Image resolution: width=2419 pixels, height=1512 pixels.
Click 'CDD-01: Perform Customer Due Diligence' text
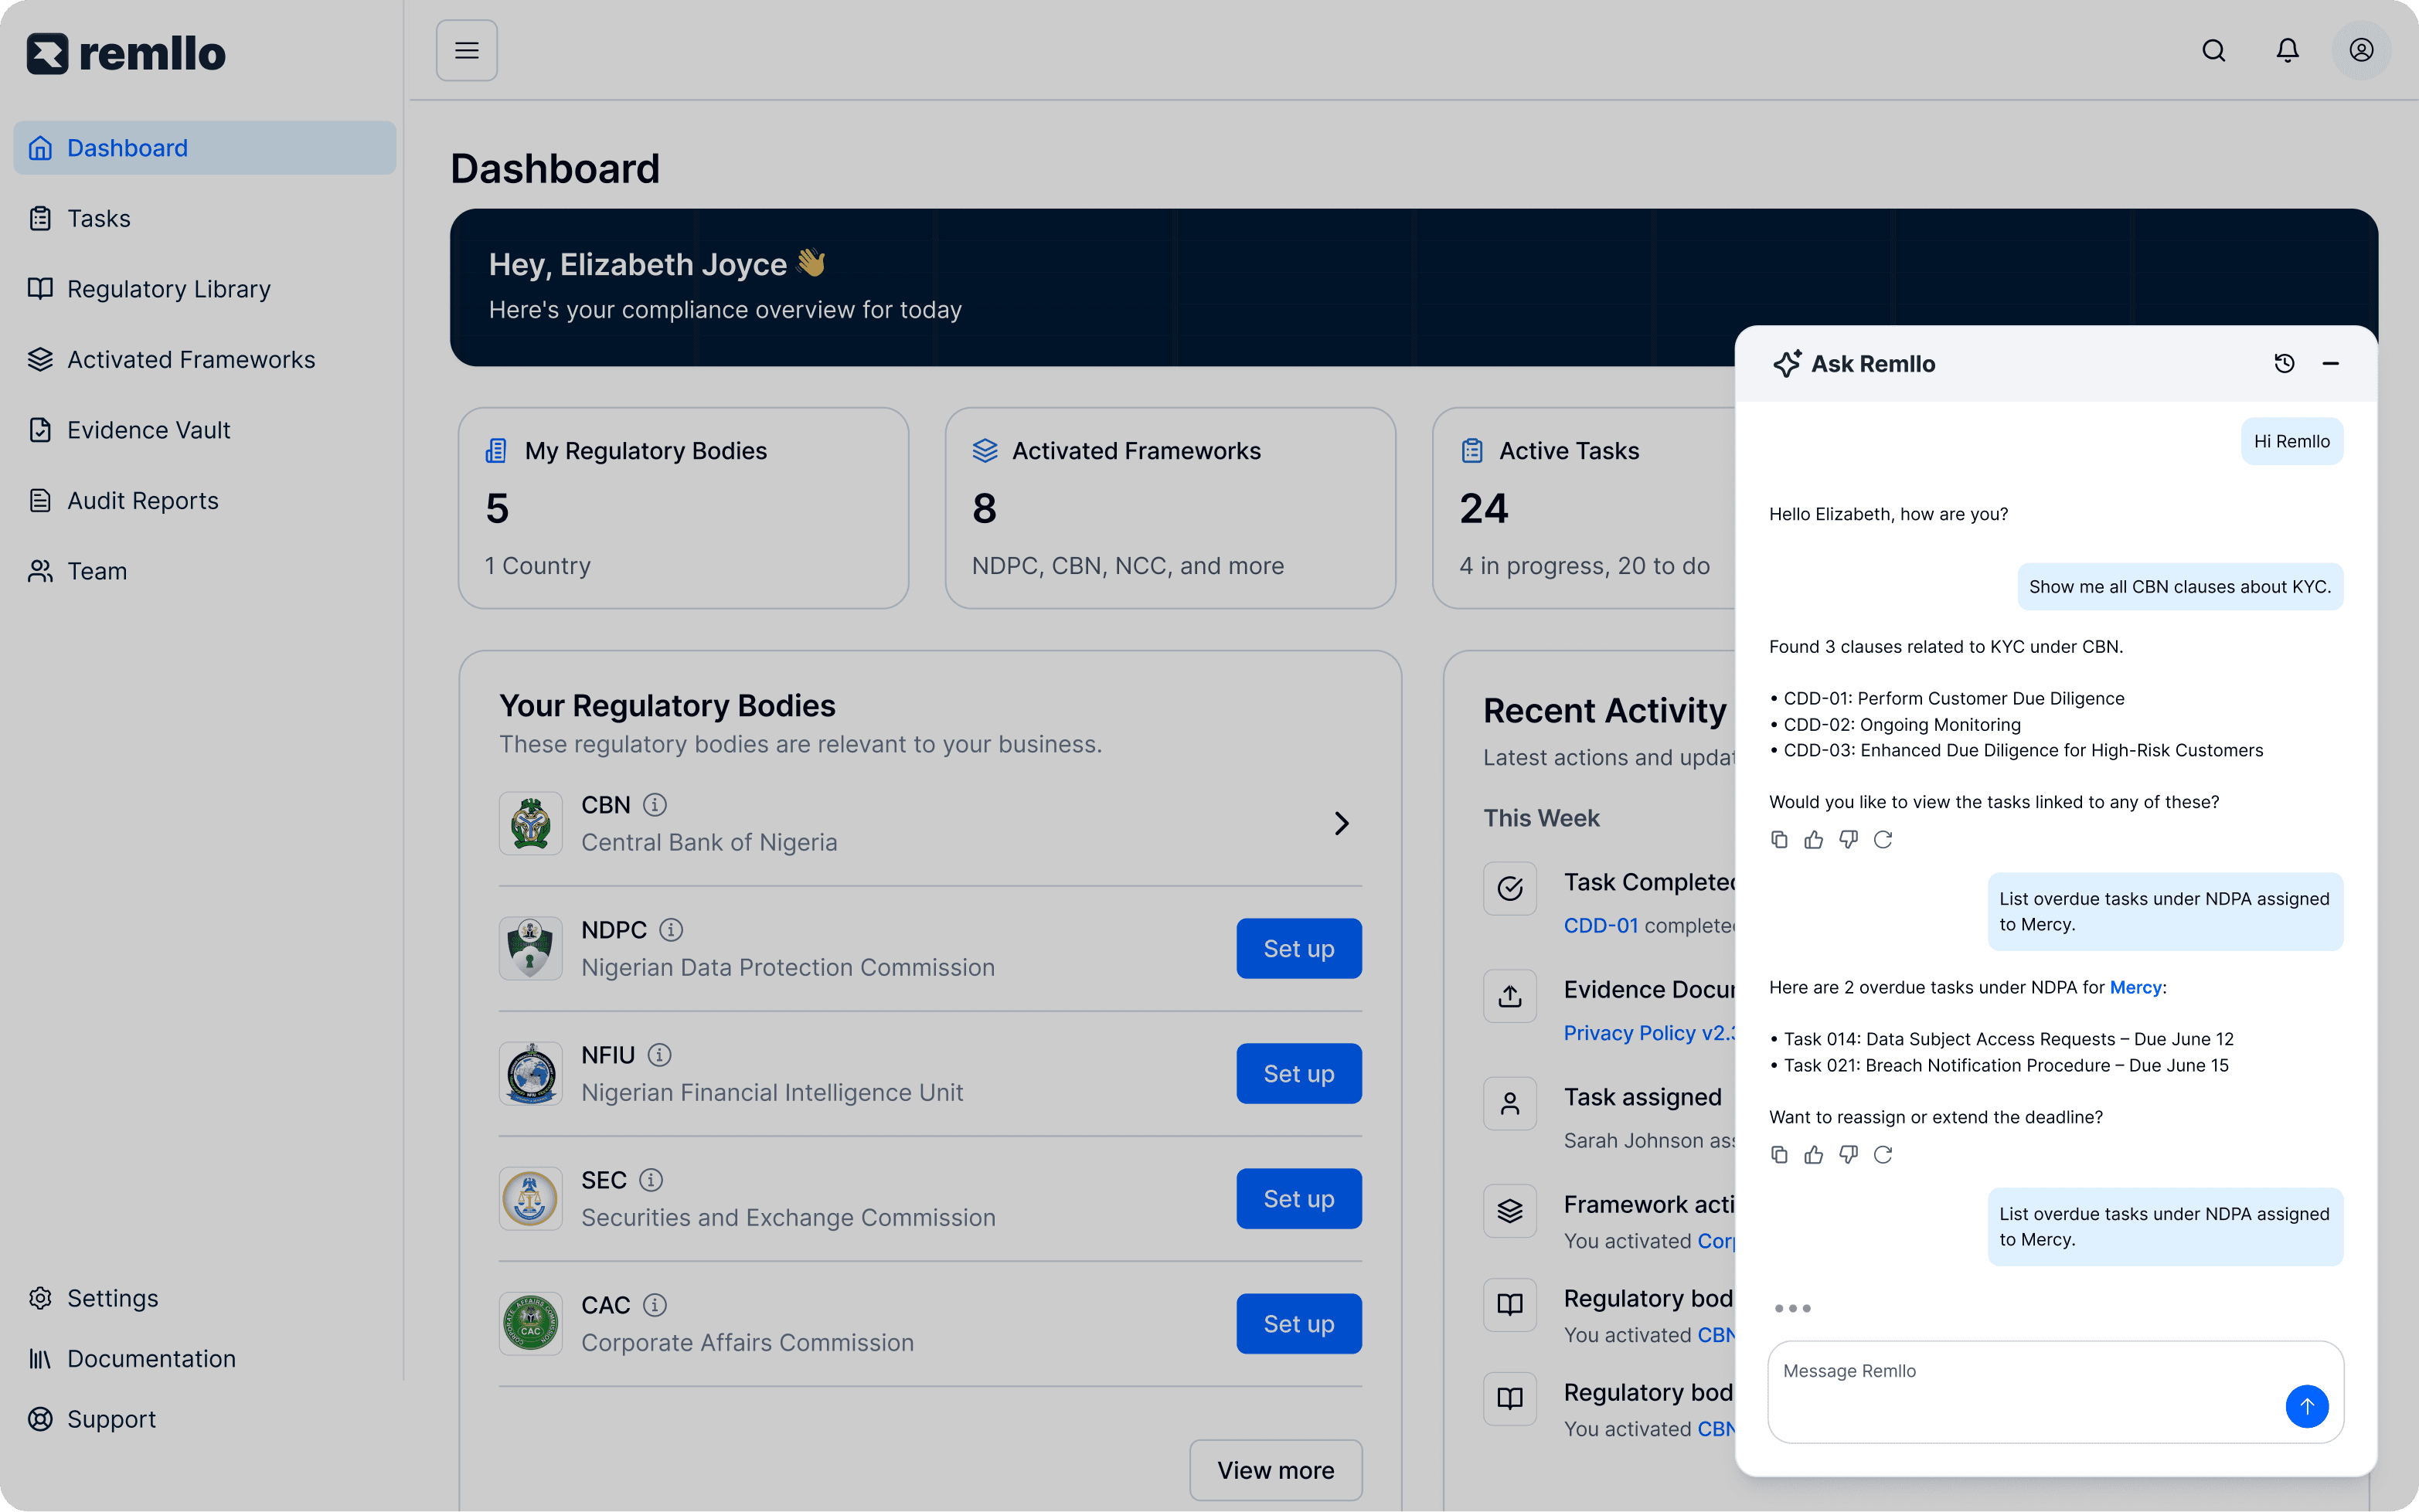point(1953,698)
